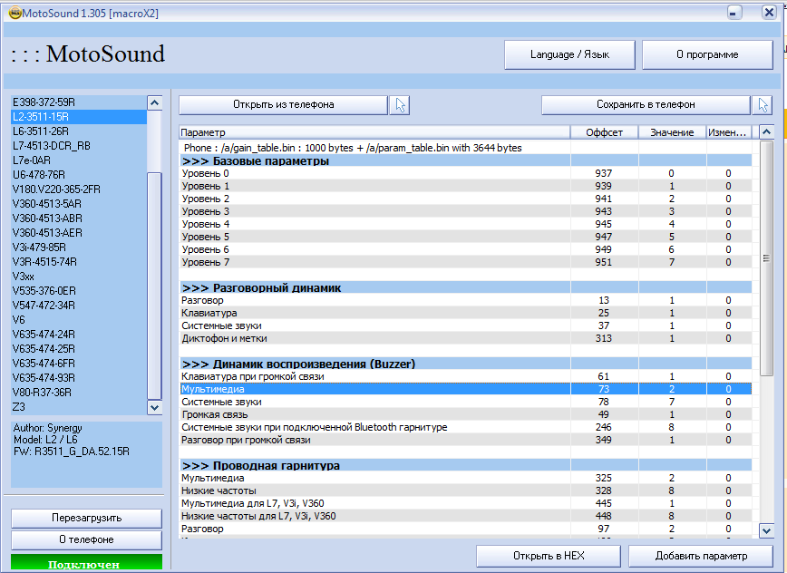Click "Сохранить в телефон" button
Viewport: 787px width, 573px height.
(646, 105)
